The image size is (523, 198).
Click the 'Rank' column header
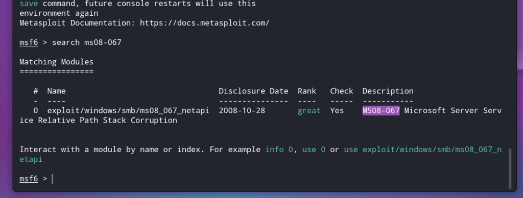pyautogui.click(x=307, y=91)
